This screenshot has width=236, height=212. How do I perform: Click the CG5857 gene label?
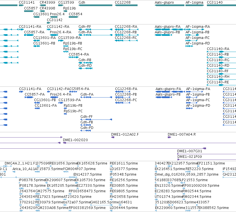[31, 8]
